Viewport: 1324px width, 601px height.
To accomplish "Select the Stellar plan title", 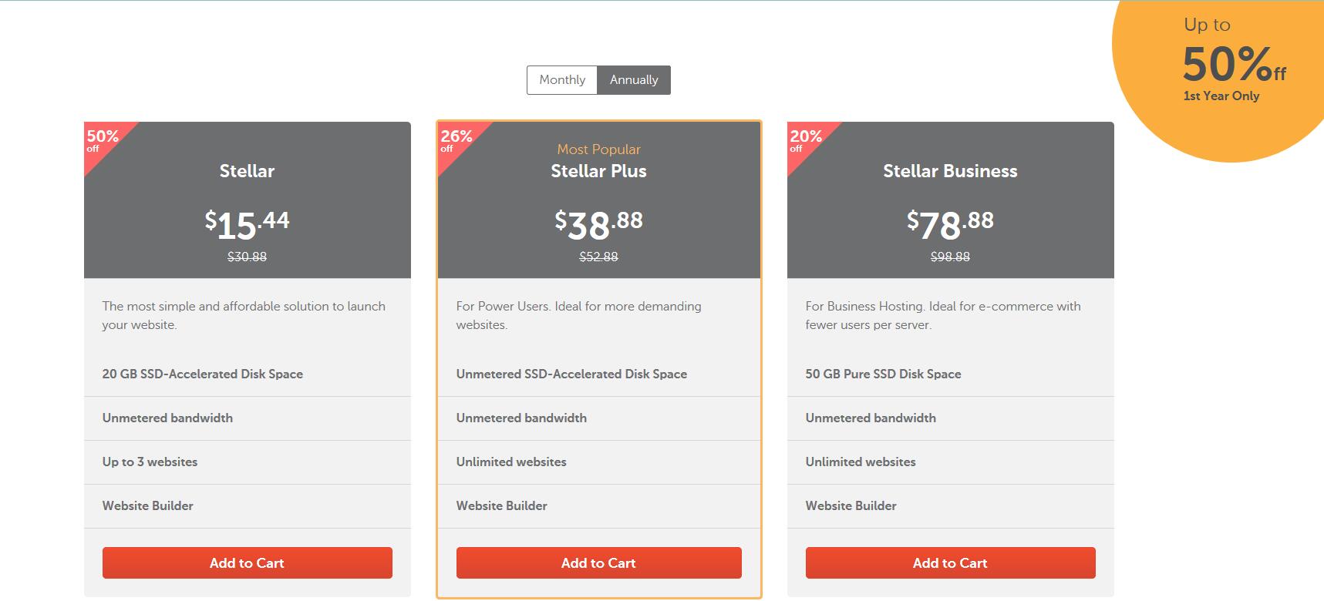I will point(247,171).
